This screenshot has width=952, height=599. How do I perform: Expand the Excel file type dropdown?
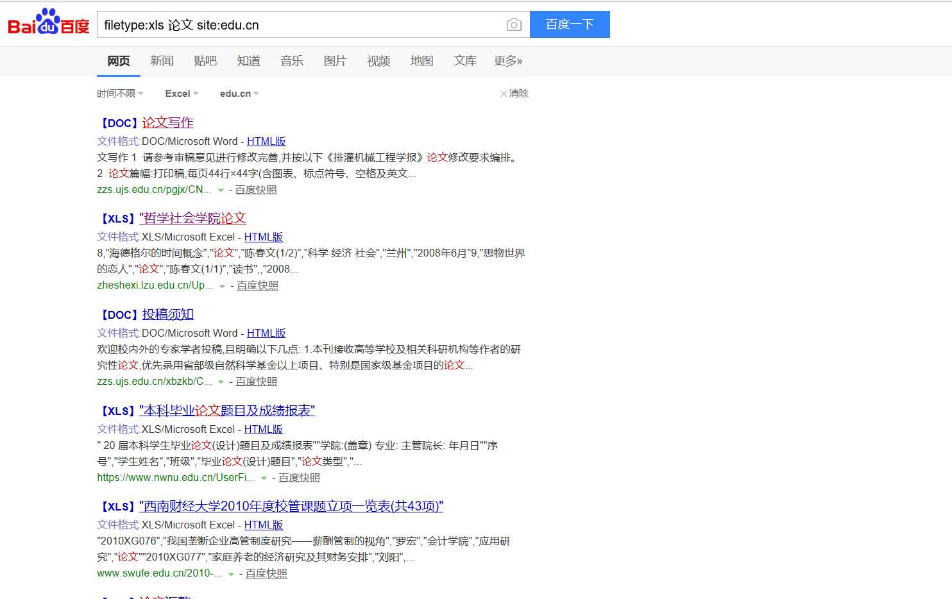click(182, 94)
